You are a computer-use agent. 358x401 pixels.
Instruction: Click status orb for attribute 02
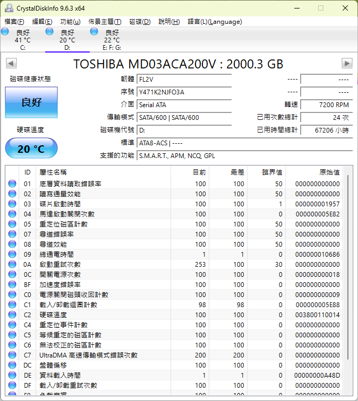click(x=12, y=194)
